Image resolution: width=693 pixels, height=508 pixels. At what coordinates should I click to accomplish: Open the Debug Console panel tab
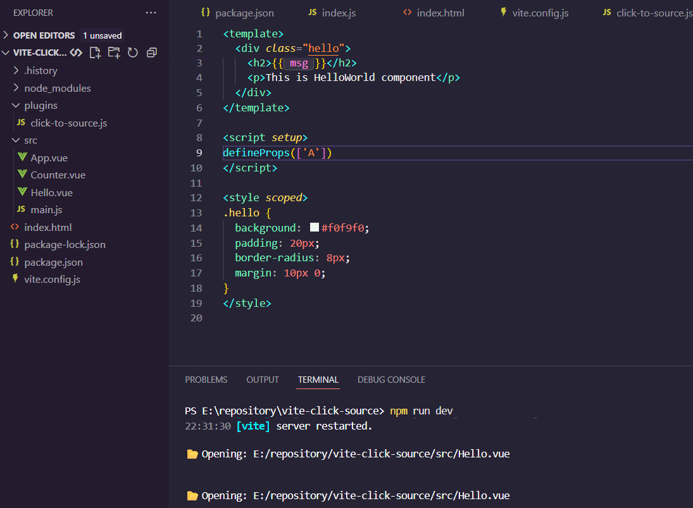click(391, 380)
